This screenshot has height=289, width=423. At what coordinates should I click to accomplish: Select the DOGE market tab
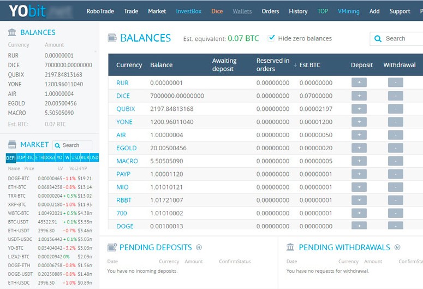pyautogui.click(x=50, y=157)
